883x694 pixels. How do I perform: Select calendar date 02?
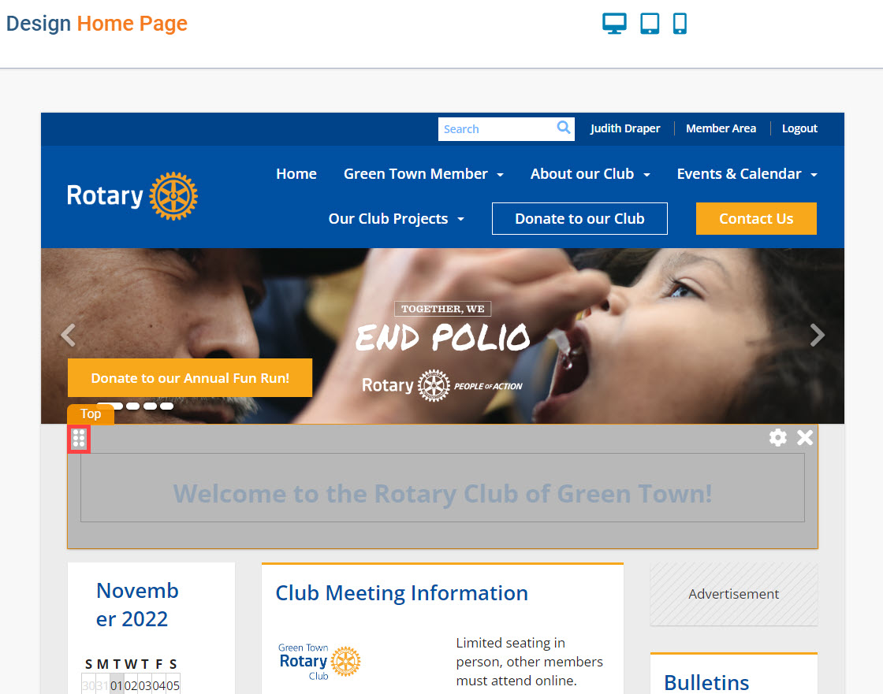coord(131,685)
